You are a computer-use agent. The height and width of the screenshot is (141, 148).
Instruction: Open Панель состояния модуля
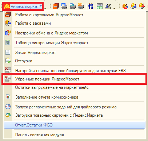(x=75, y=135)
